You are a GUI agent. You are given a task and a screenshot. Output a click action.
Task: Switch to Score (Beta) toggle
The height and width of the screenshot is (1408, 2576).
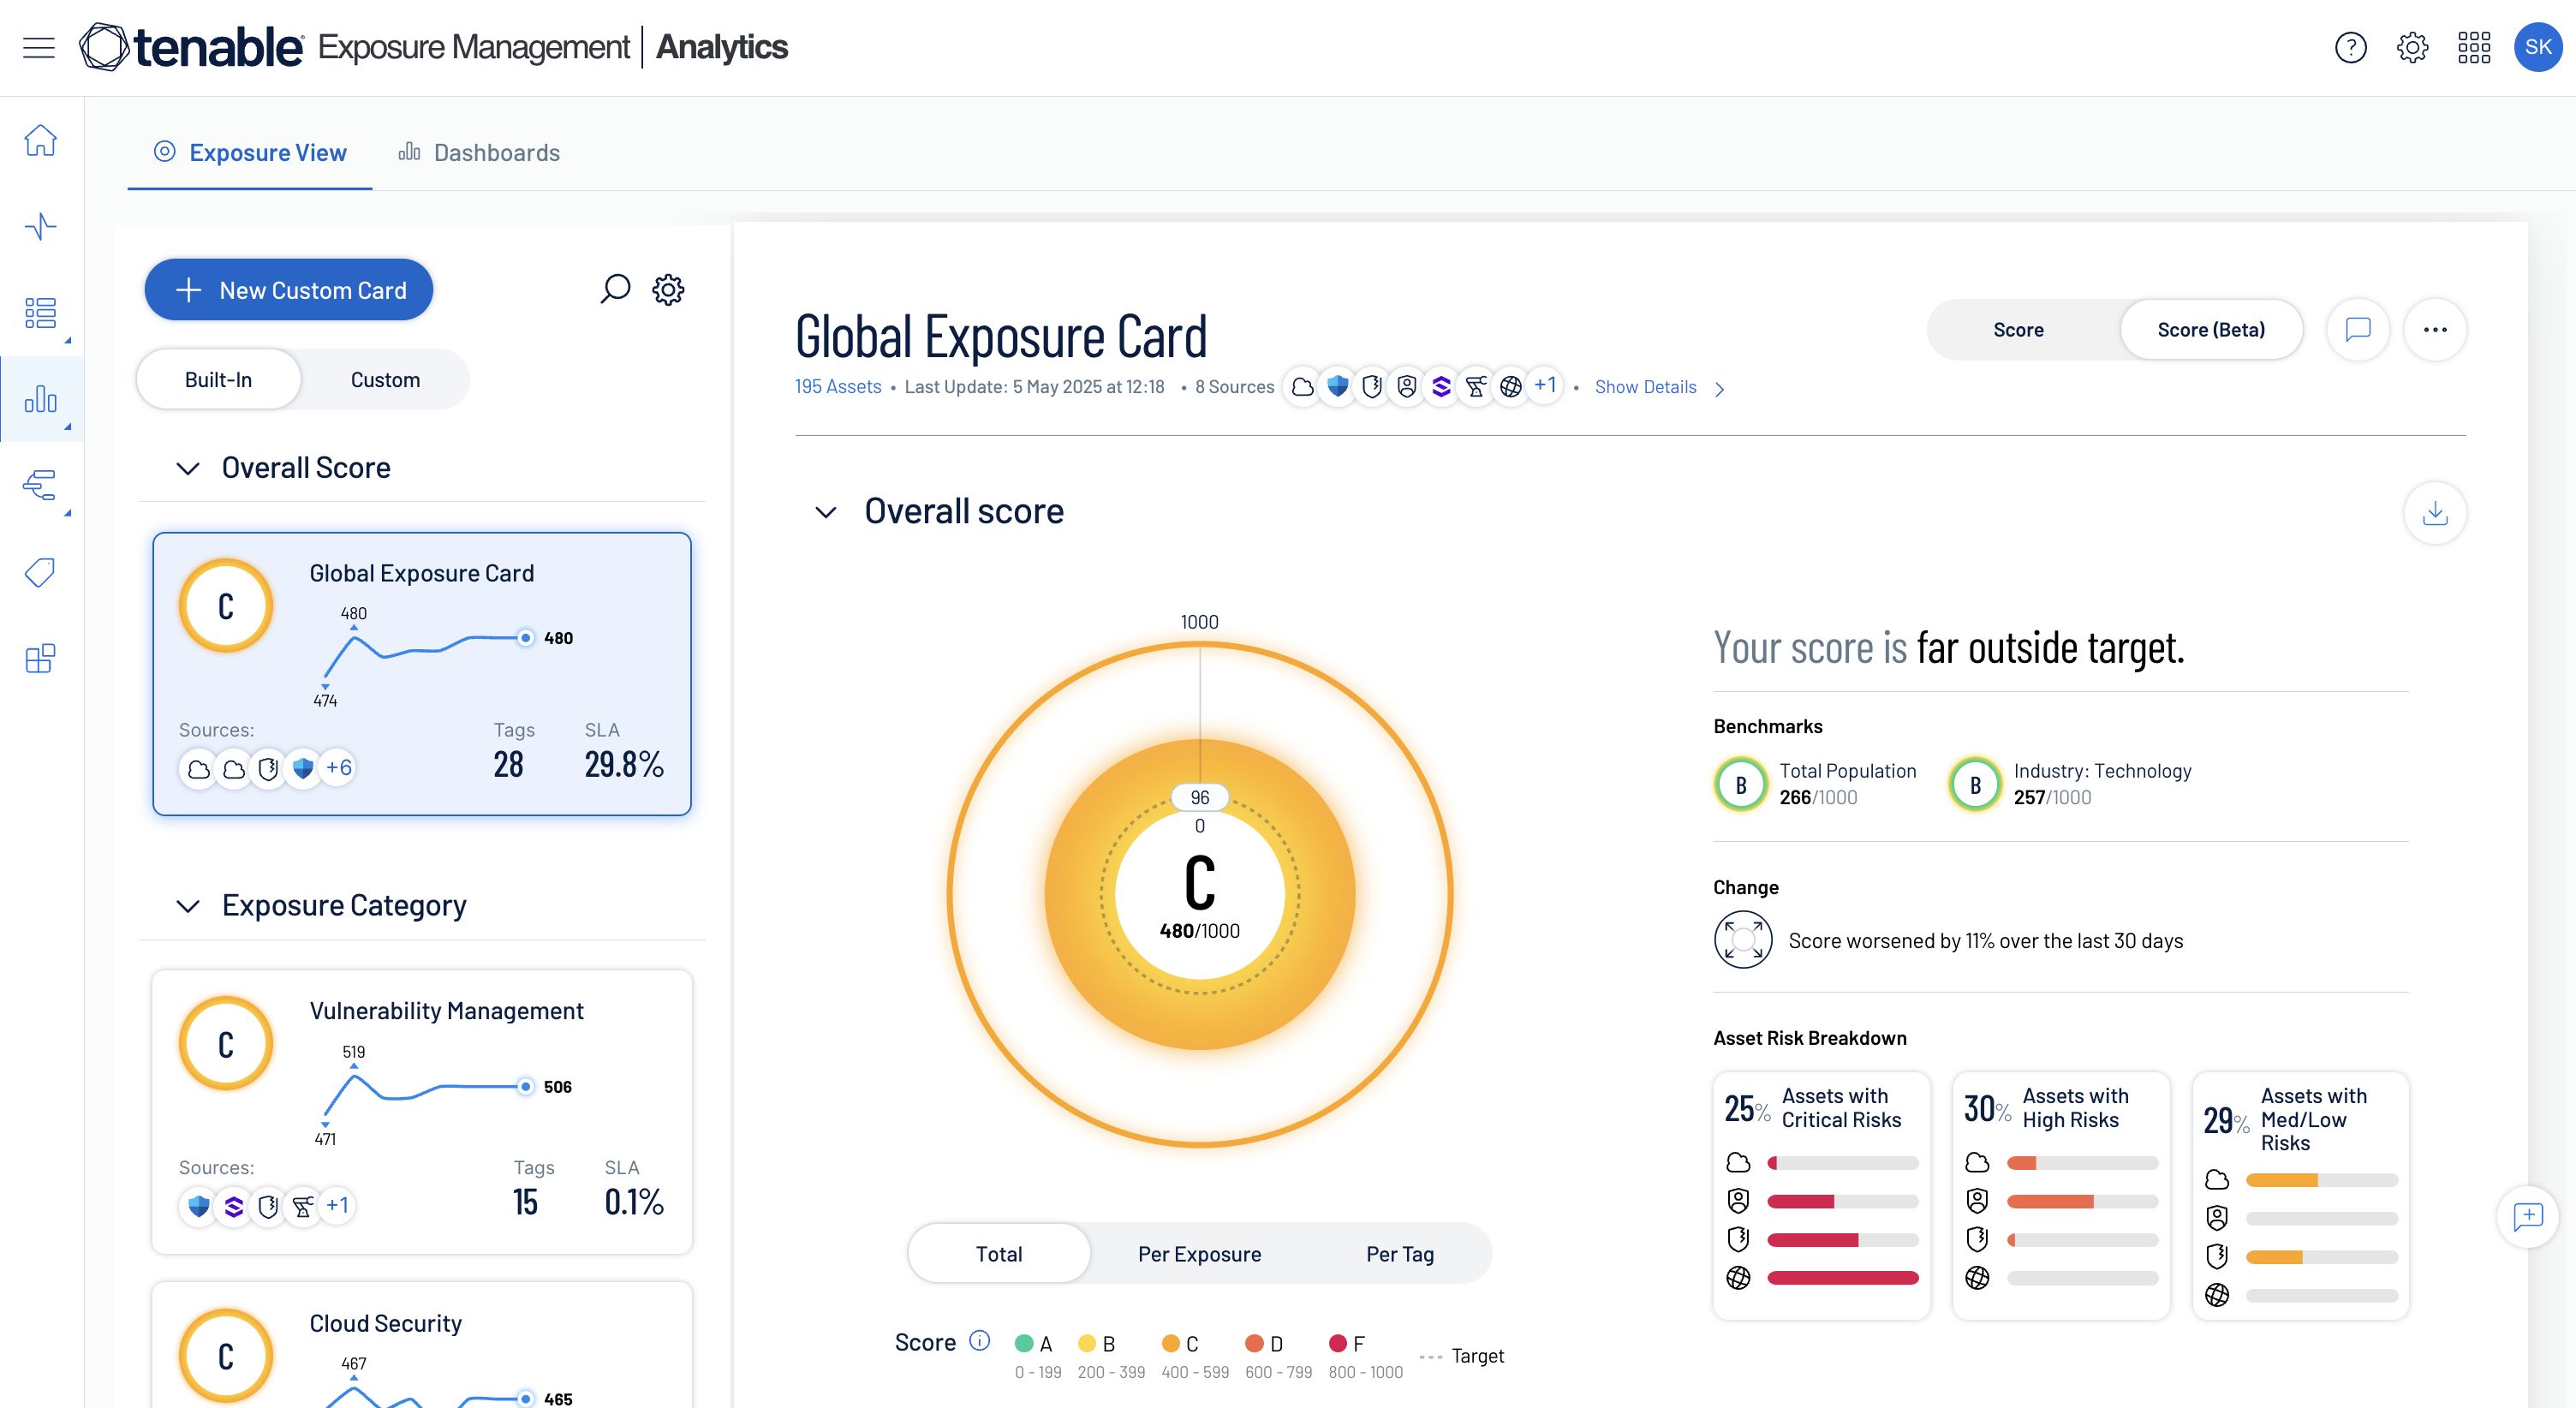pos(2210,329)
